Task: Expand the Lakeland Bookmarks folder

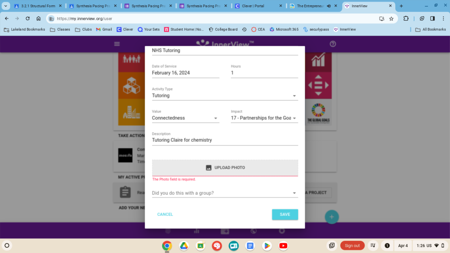Action: (25, 30)
